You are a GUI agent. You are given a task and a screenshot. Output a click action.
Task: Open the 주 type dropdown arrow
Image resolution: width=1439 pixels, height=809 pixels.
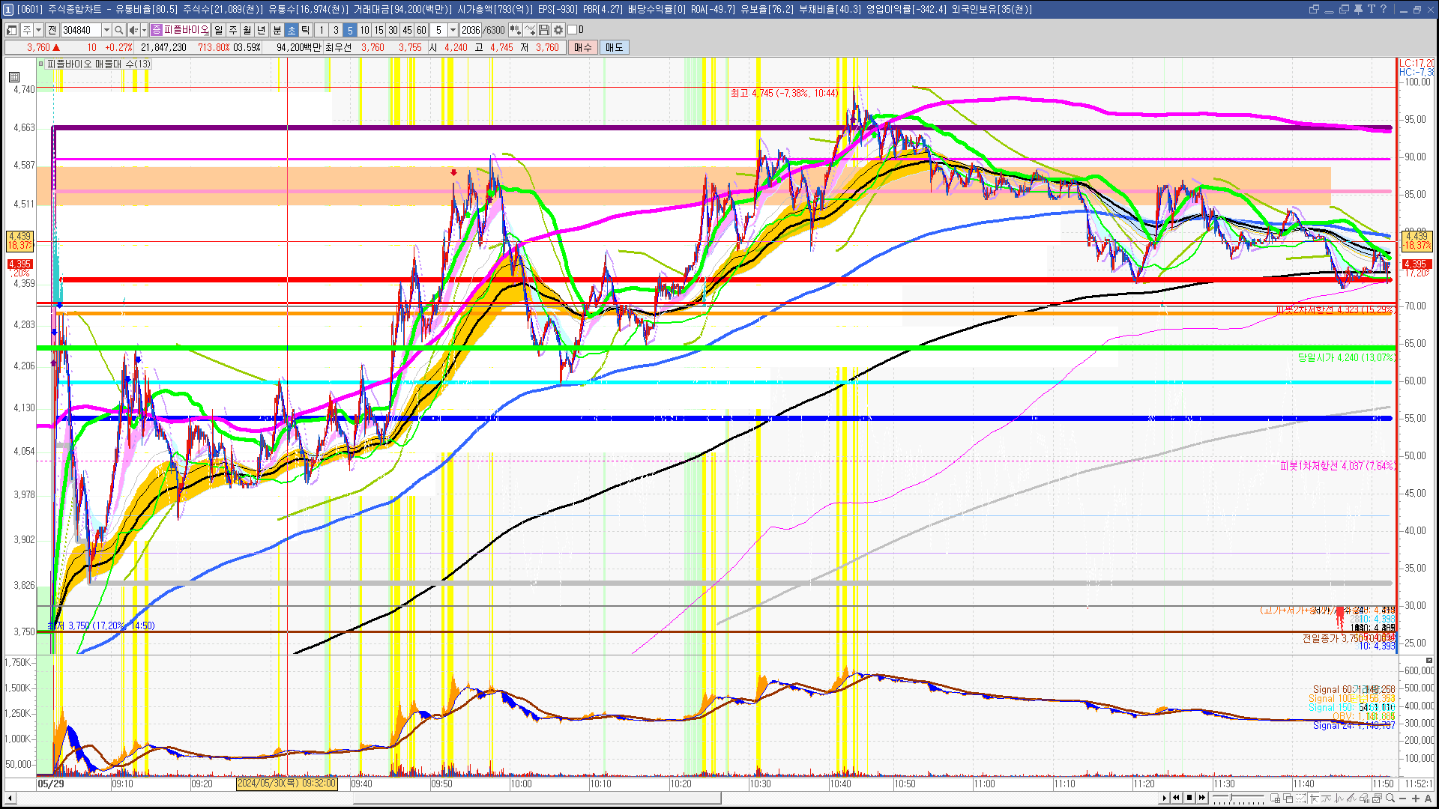pyautogui.click(x=38, y=30)
